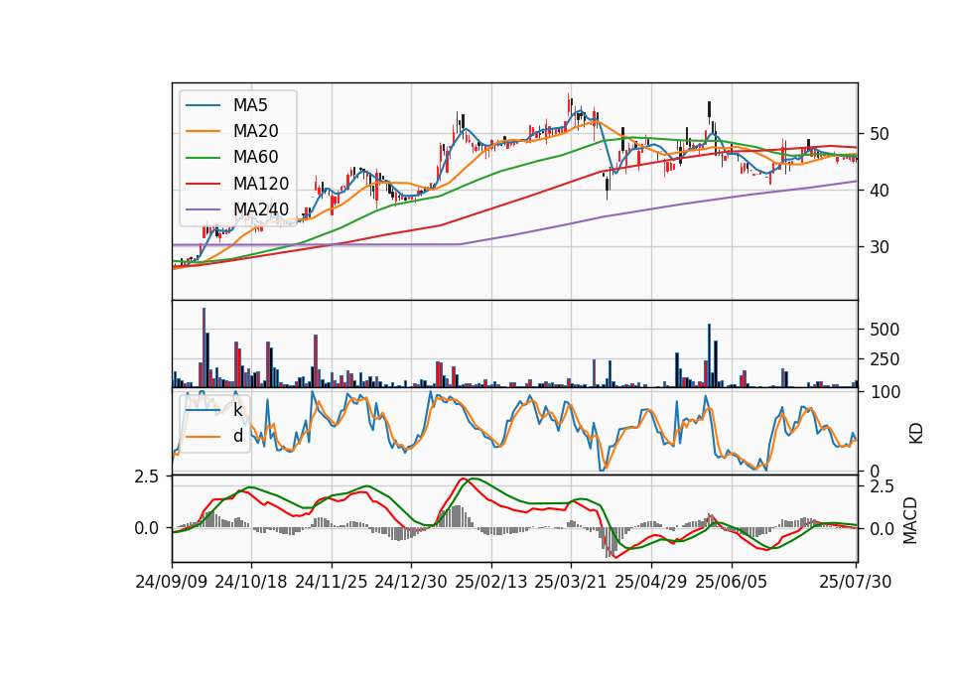Click the left MACD axis value 0.0
Screen dimensions: 953x685
point(147,528)
